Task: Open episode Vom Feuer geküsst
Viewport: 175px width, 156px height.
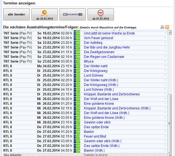Action: [99, 38]
